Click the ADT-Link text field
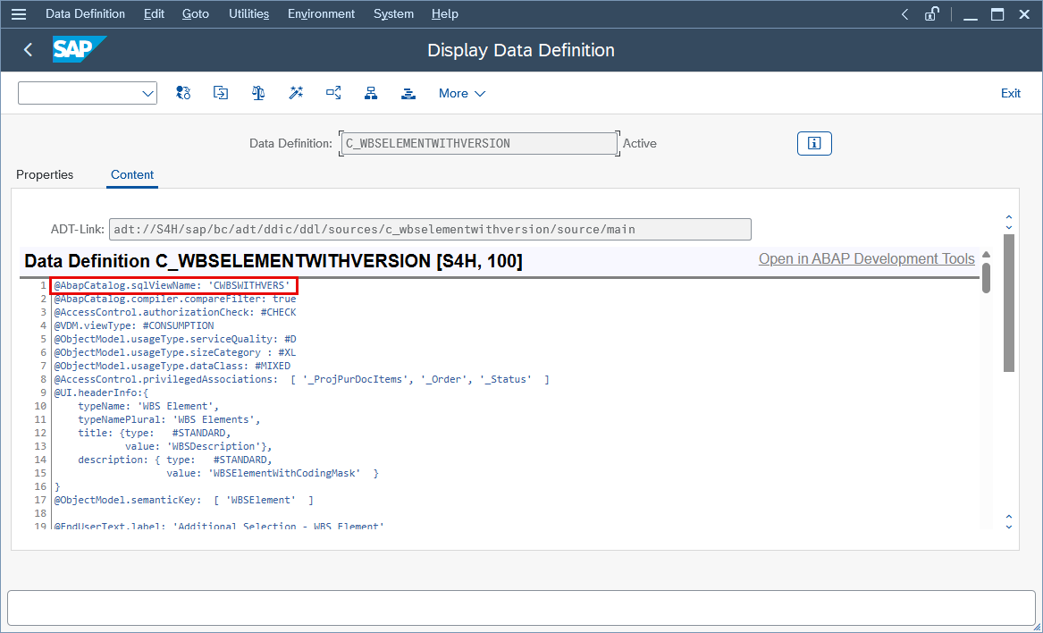 tap(429, 229)
